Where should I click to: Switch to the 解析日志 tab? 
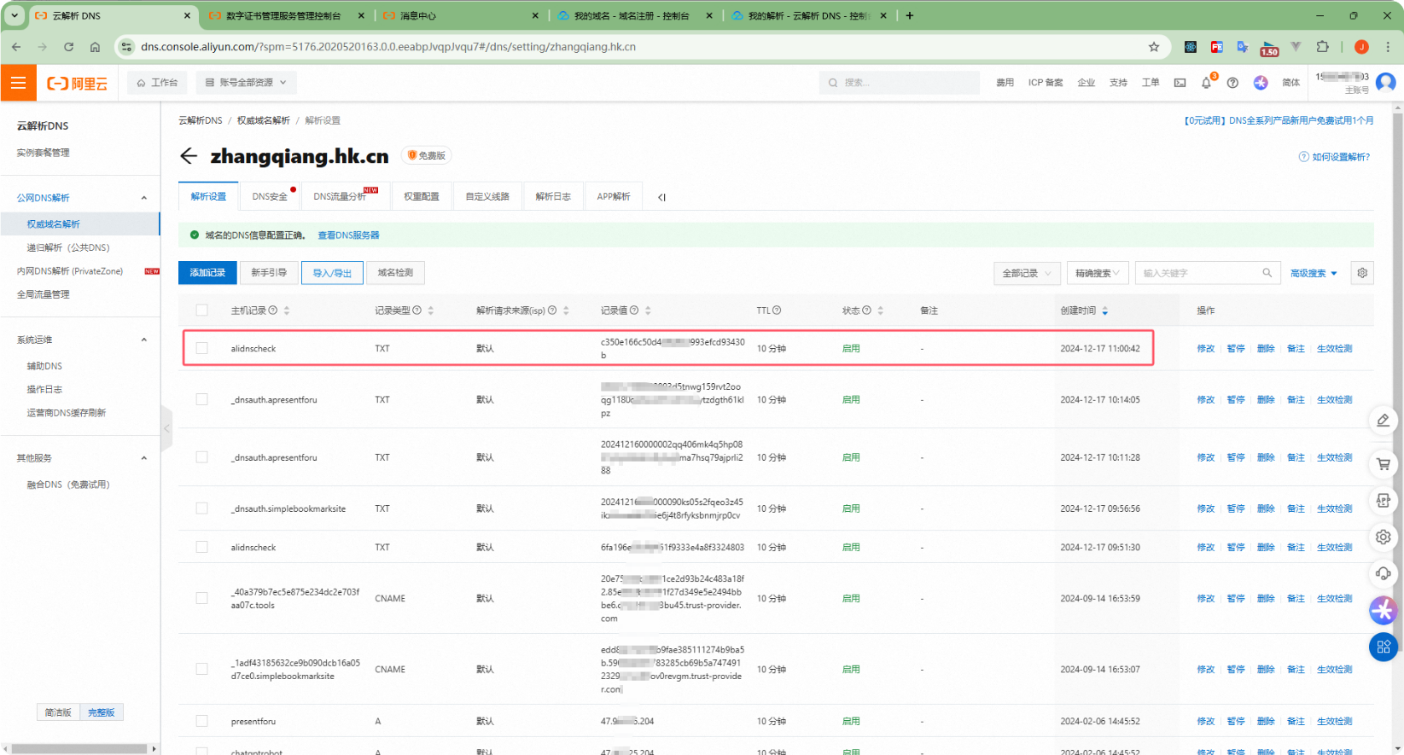click(x=553, y=196)
